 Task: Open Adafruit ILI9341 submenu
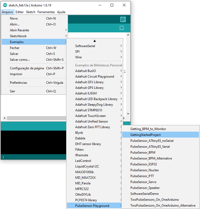point(95,93)
